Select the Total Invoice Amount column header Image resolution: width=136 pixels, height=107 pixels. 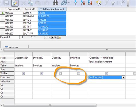pyautogui.click(x=52, y=9)
